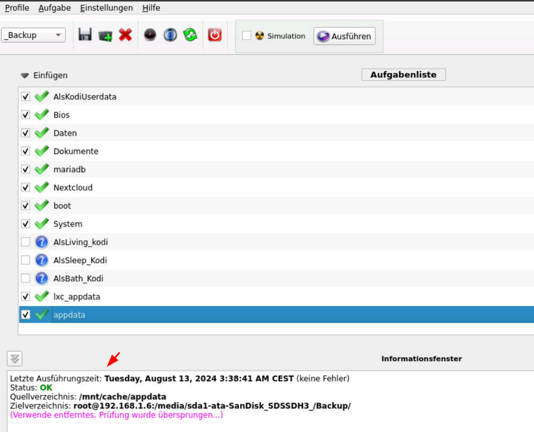Click the green check icon beside Daten
The image size is (534, 432).
(41, 132)
